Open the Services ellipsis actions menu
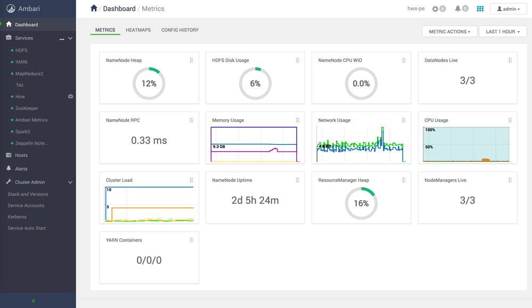 coord(62,39)
